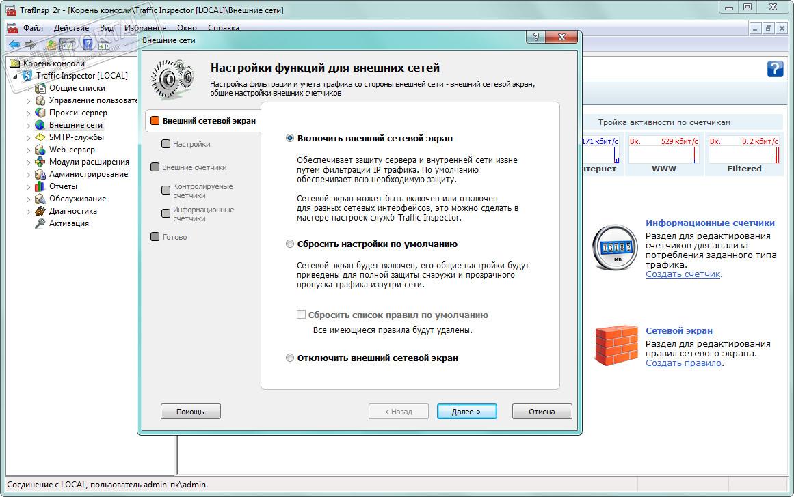Click the Отчеты chart icon
The width and height of the screenshot is (794, 497).
(40, 186)
